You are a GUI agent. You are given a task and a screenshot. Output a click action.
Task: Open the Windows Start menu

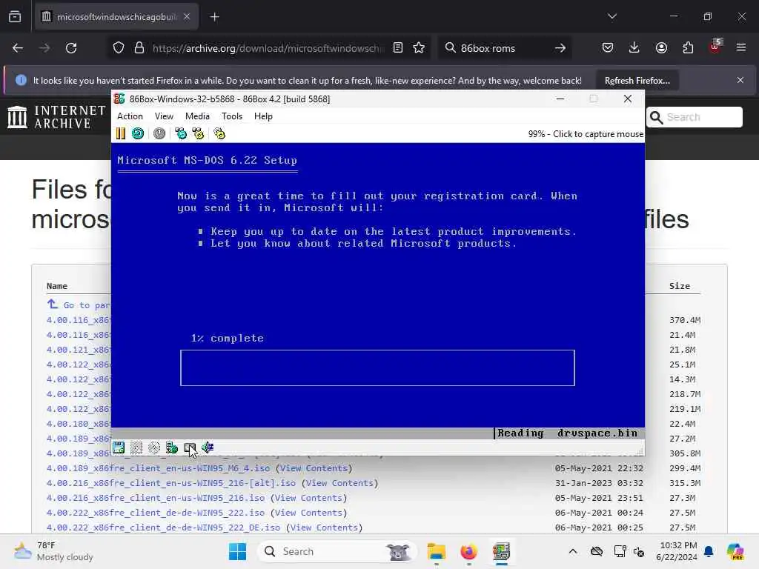(237, 551)
